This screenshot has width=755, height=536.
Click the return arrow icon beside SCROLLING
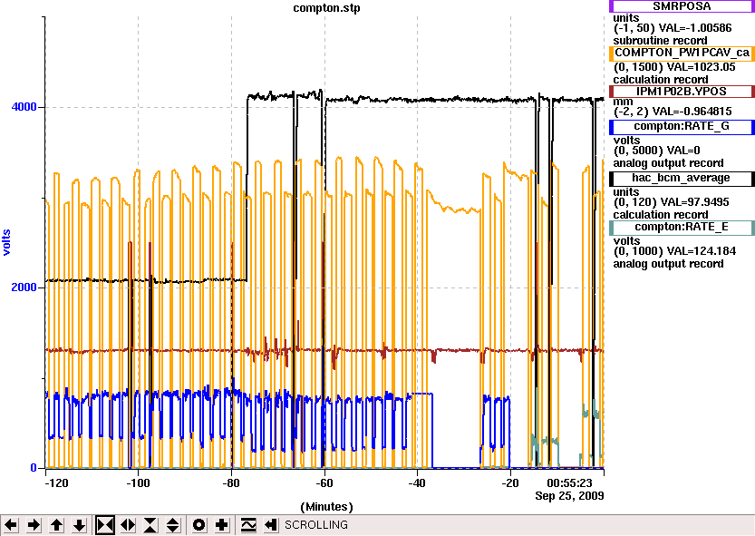pos(271,525)
